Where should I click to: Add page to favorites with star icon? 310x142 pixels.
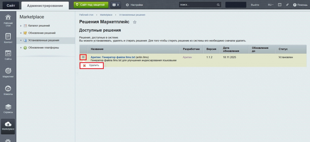135,22
